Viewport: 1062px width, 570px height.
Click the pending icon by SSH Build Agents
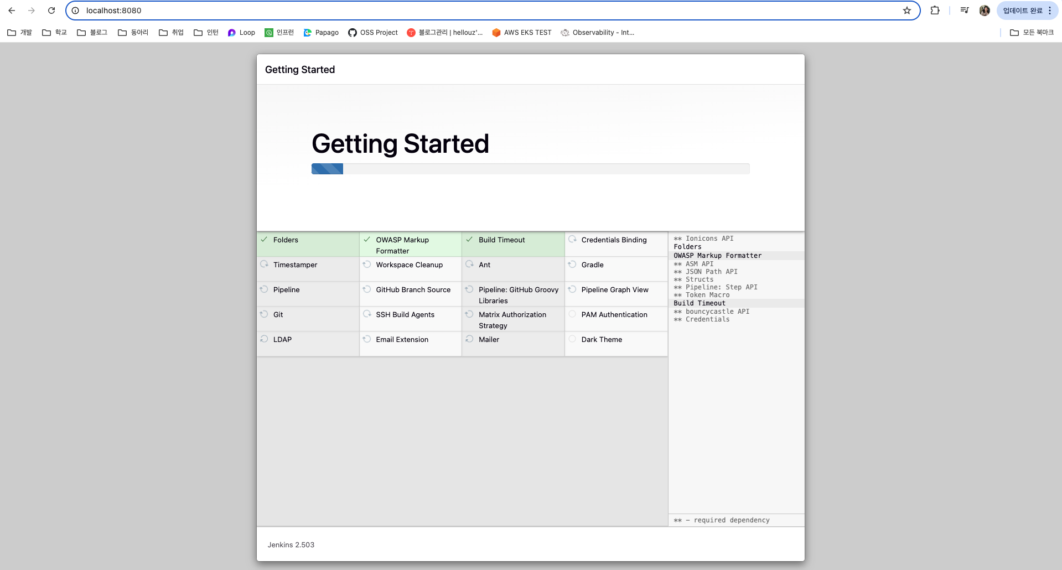click(367, 314)
